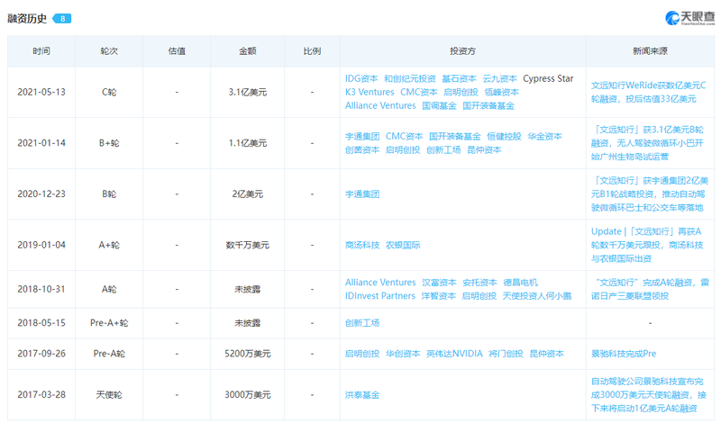Open the 景驰科技3000万美元天使轮 news link
This screenshot has height=423, width=721.
pyautogui.click(x=648, y=395)
